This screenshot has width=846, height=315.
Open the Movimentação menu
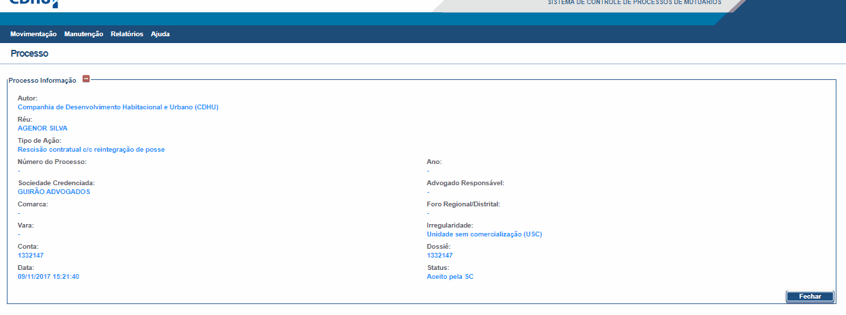pos(33,34)
